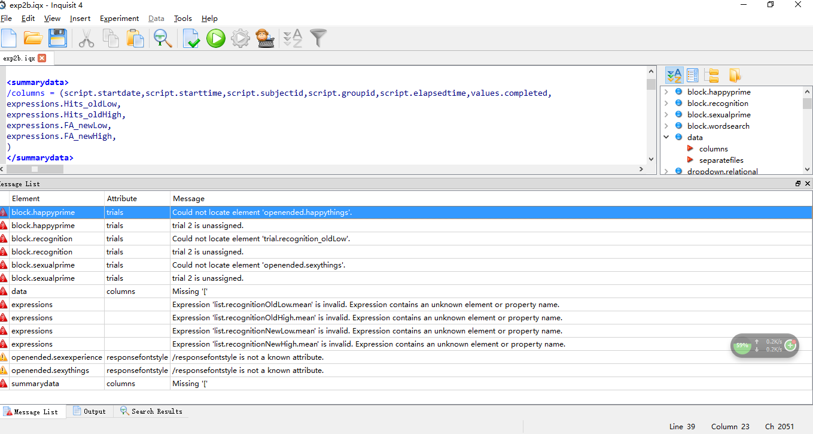The height and width of the screenshot is (434, 813).
Task: Click the green plus network widget button
Action: (790, 345)
